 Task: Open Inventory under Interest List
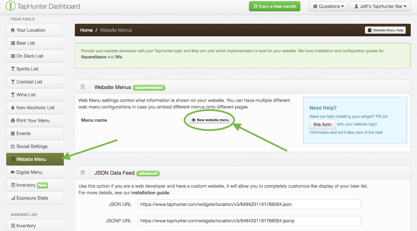tap(35, 226)
